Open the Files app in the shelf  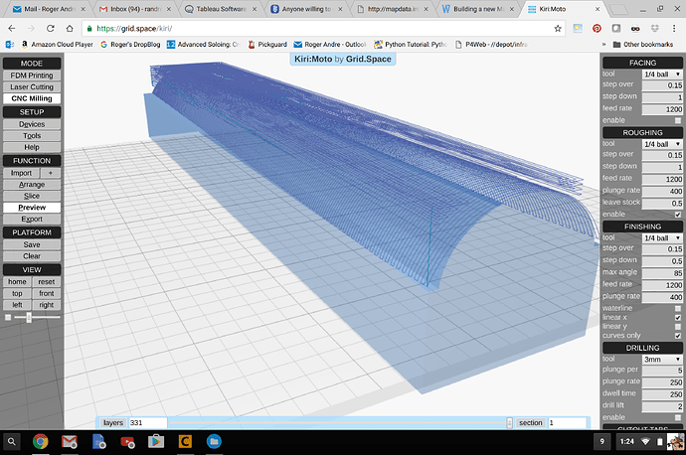pyautogui.click(x=214, y=442)
